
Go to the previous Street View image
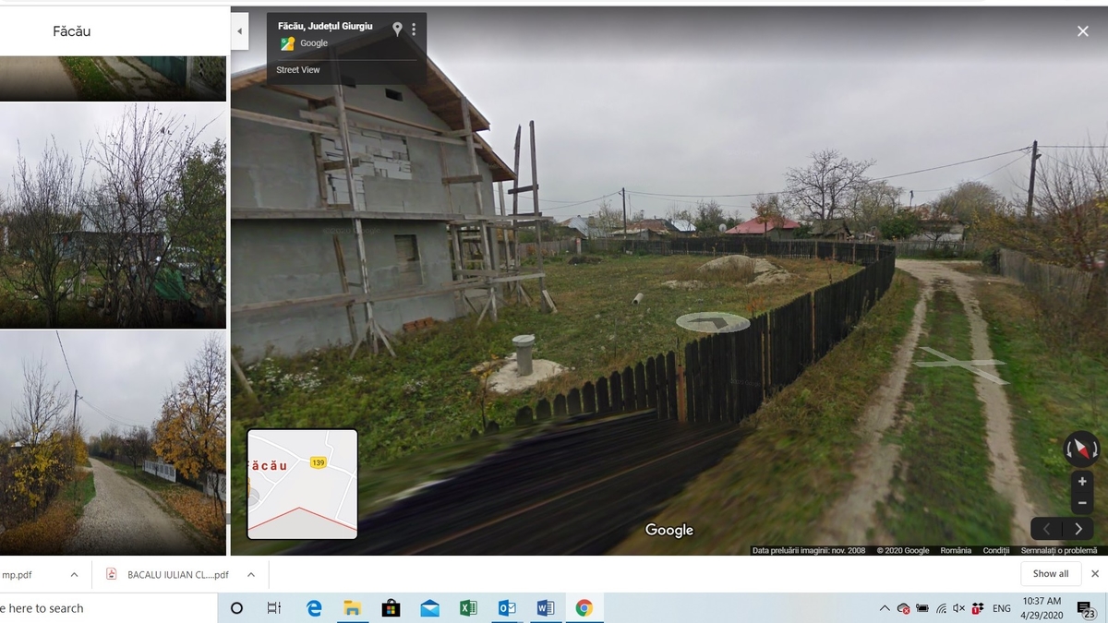[x=1046, y=529]
